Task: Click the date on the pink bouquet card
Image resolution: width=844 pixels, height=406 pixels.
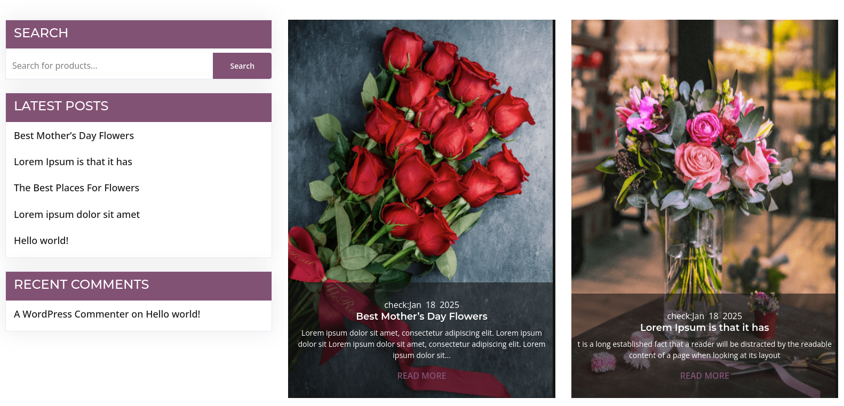Action: [704, 316]
